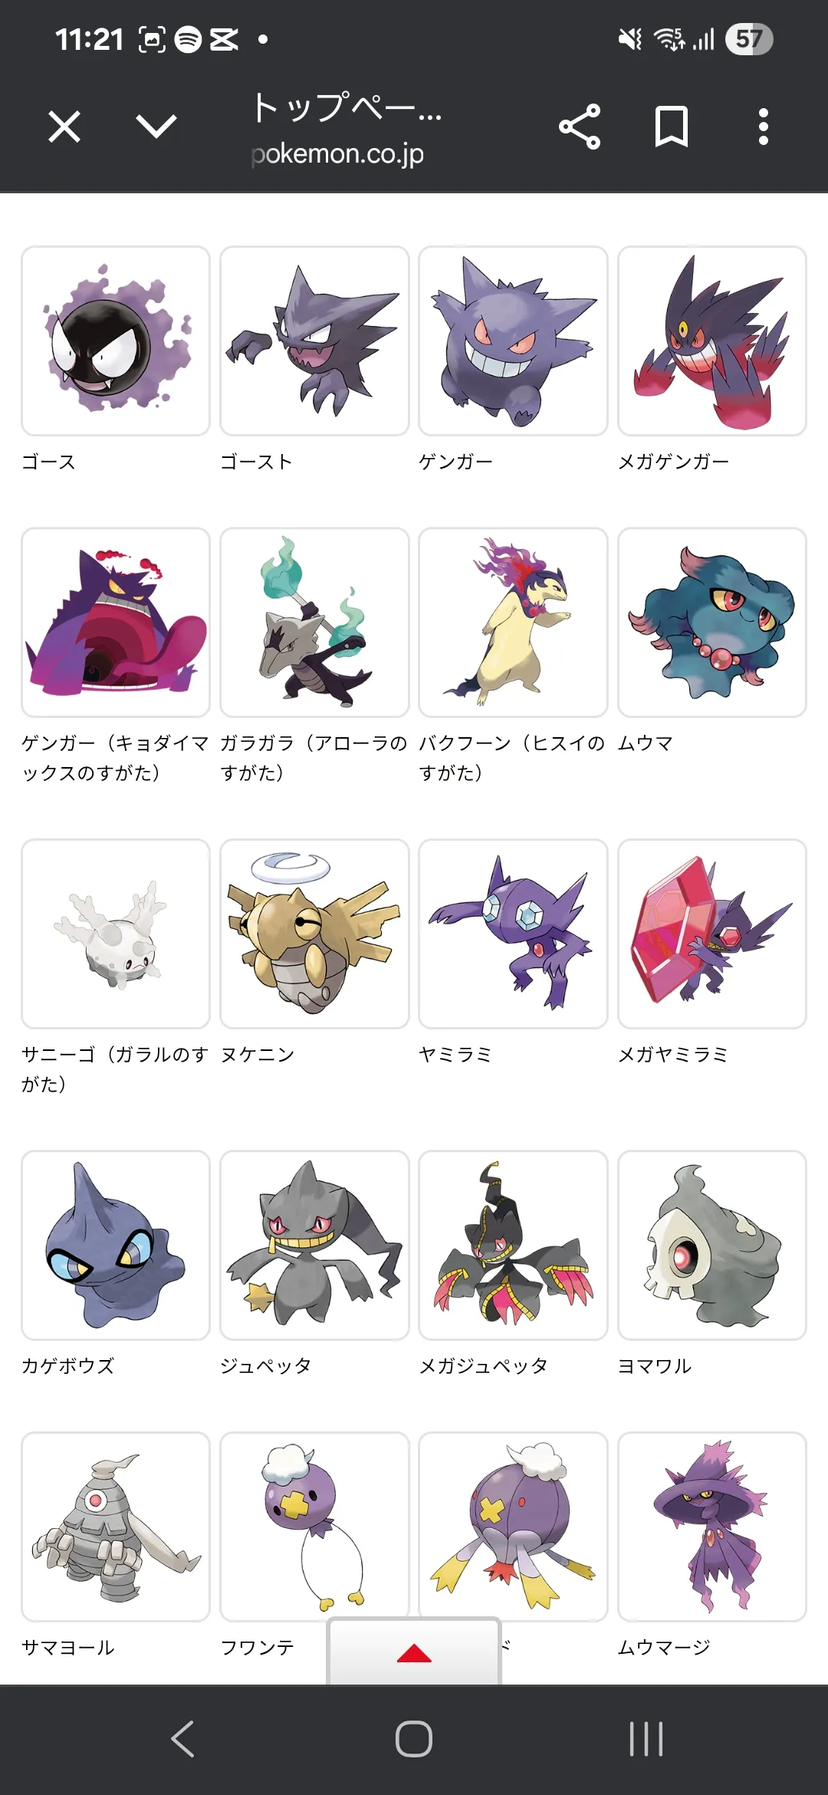Expand the tab options with the down chevron
The image size is (828, 1795).
[x=156, y=127]
